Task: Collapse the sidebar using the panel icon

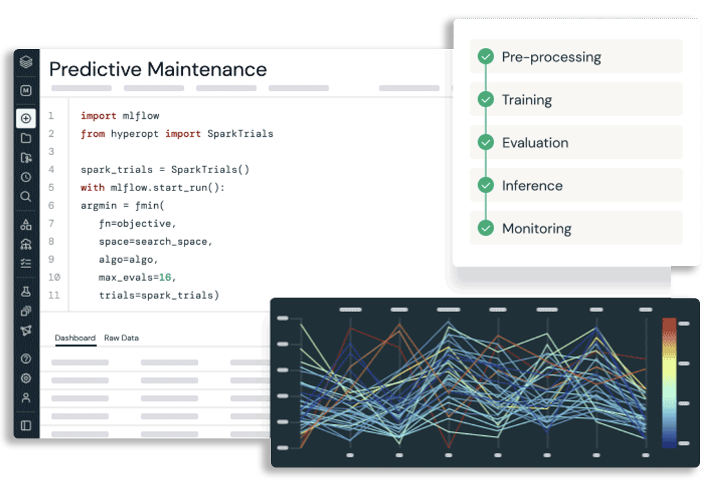Action: tap(26, 426)
